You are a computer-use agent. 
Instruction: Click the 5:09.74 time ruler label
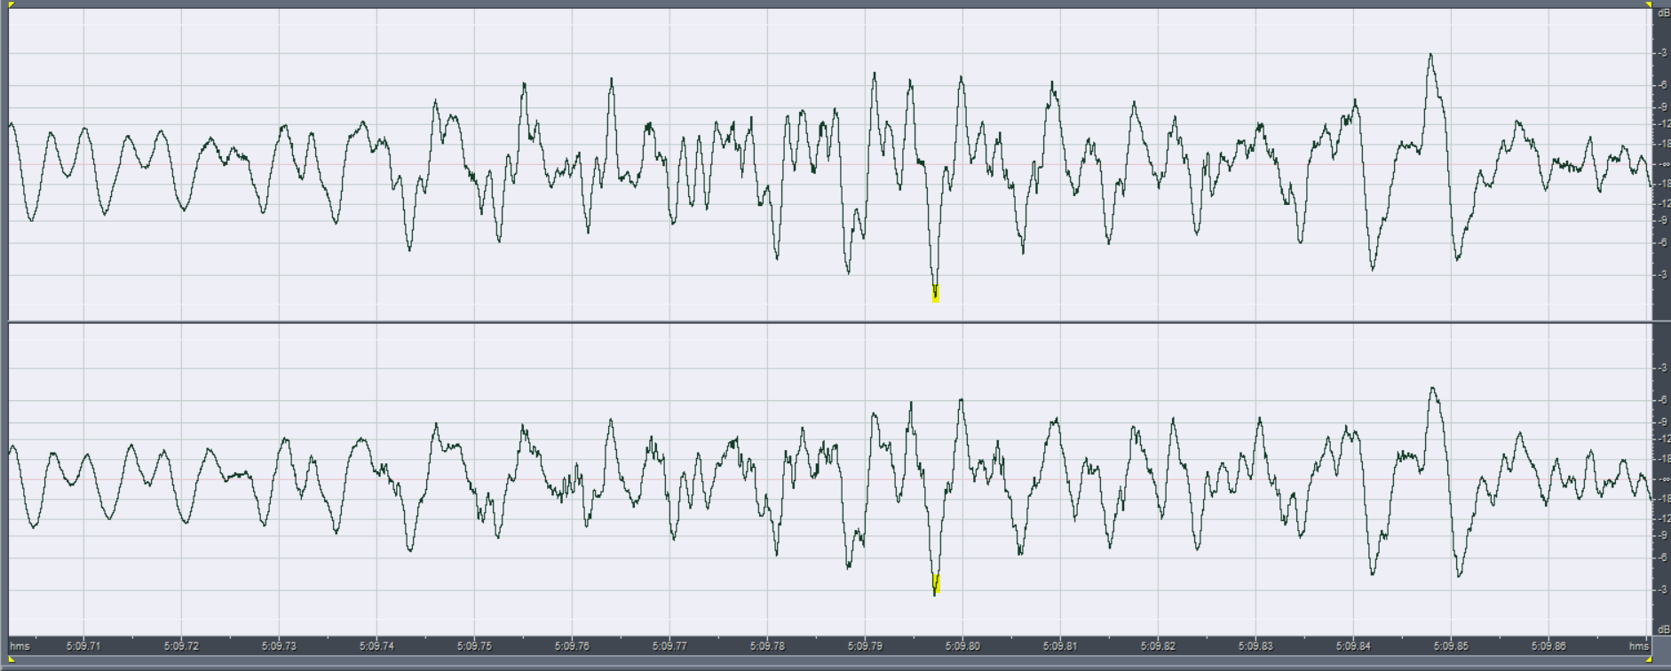376,646
